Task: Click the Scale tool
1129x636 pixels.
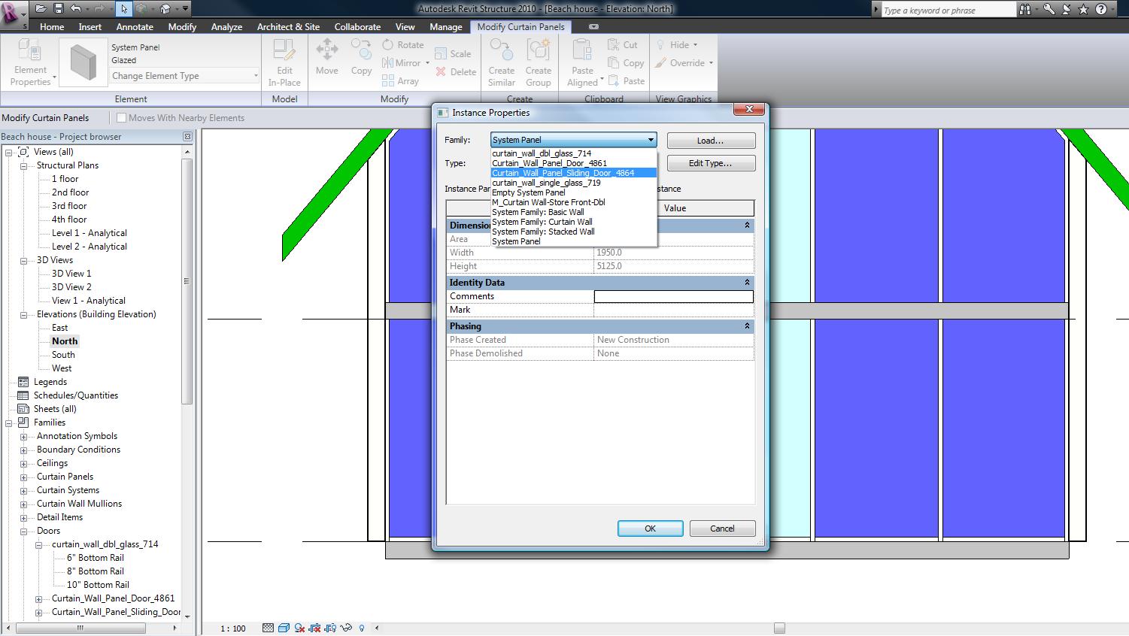Action: tap(453, 53)
